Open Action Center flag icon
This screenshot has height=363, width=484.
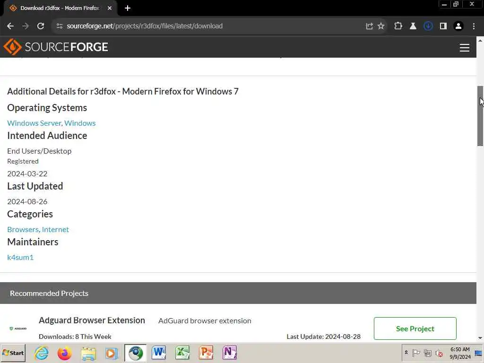pos(416,353)
